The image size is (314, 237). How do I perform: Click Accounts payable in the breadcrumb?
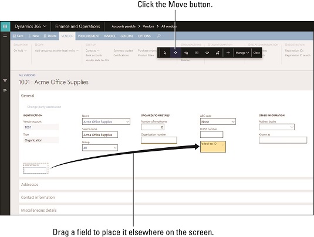124,26
